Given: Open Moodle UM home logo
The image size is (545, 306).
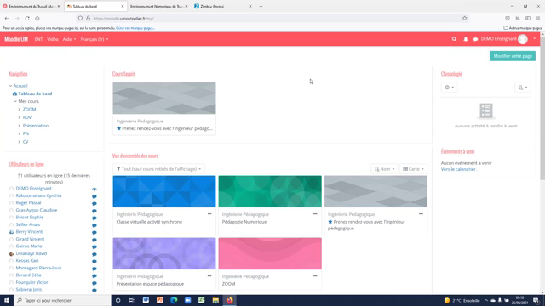Looking at the screenshot, I should pyautogui.click(x=16, y=39).
